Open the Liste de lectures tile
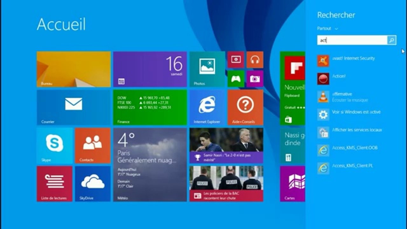Image resolution: width=407 pixels, height=229 pixels. (55, 184)
